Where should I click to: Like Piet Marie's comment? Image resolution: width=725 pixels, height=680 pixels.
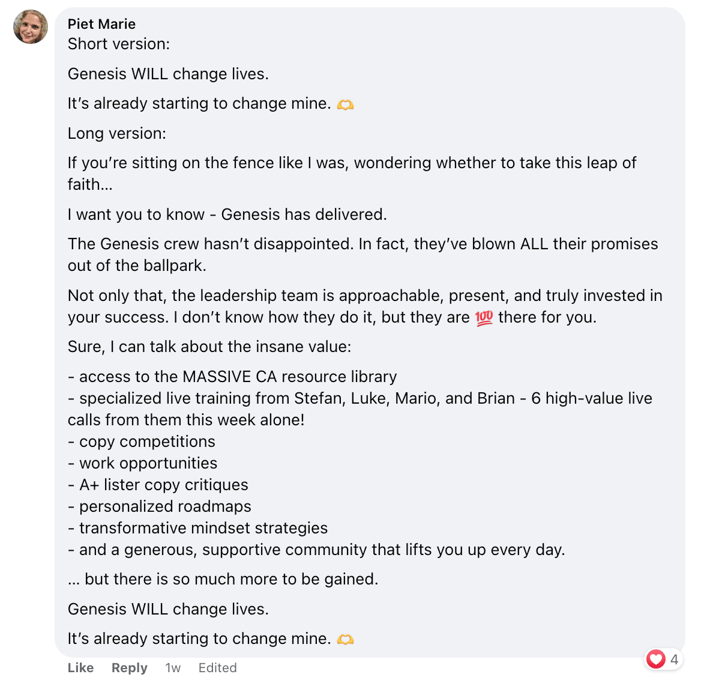(x=80, y=667)
